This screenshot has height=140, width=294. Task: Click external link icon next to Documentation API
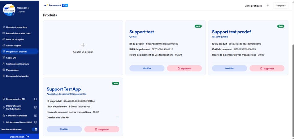point(35,99)
